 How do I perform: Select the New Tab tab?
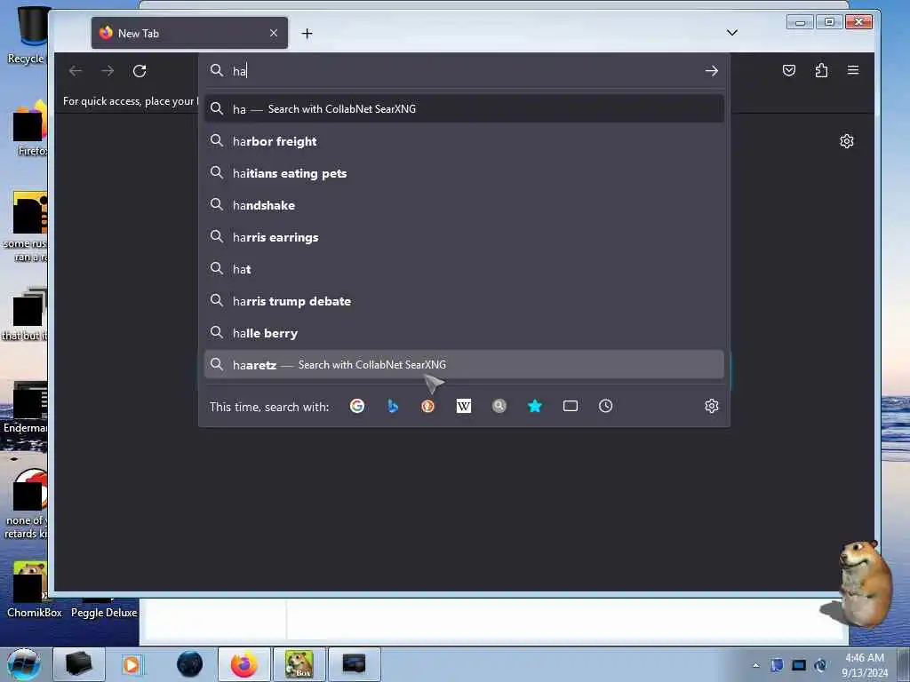pyautogui.click(x=189, y=33)
